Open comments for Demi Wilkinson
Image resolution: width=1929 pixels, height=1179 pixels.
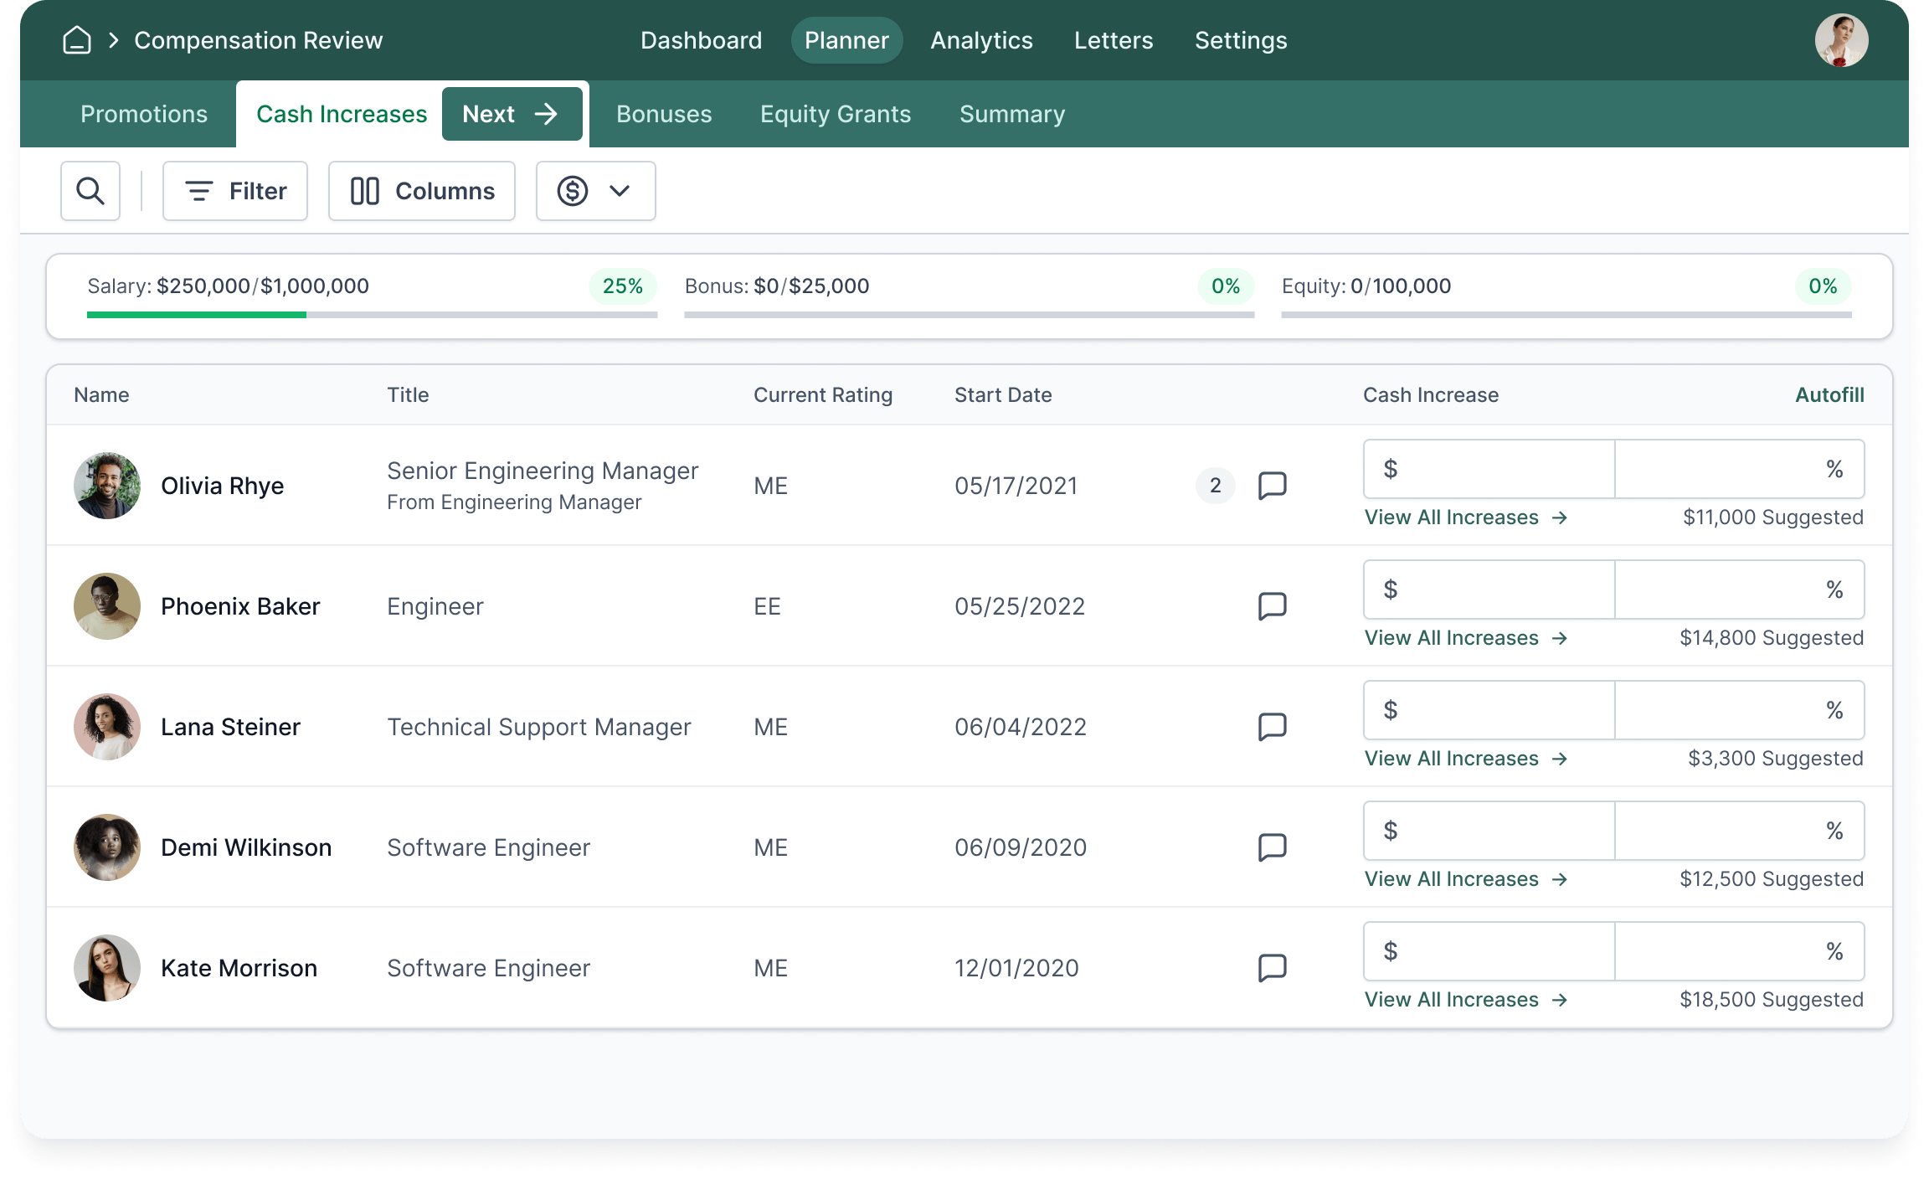[x=1272, y=847]
